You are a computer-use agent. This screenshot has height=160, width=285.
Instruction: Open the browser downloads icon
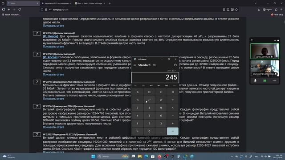click(x=259, y=9)
